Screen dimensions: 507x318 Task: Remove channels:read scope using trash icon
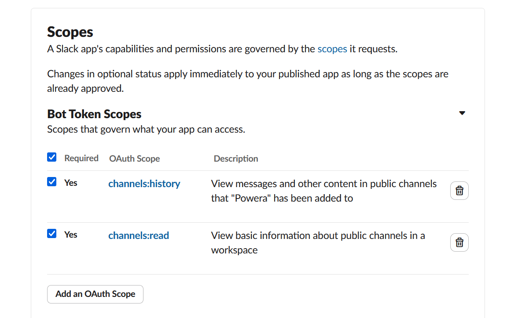[459, 242]
